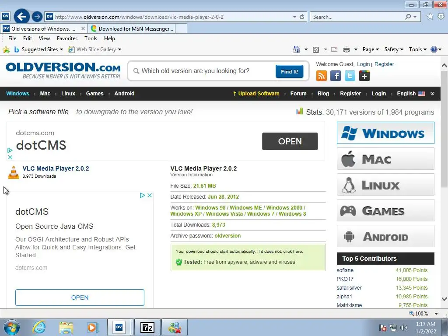This screenshot has height=336, width=448.
Task: Click the RSS feeds icon in command bar
Action: [316, 50]
